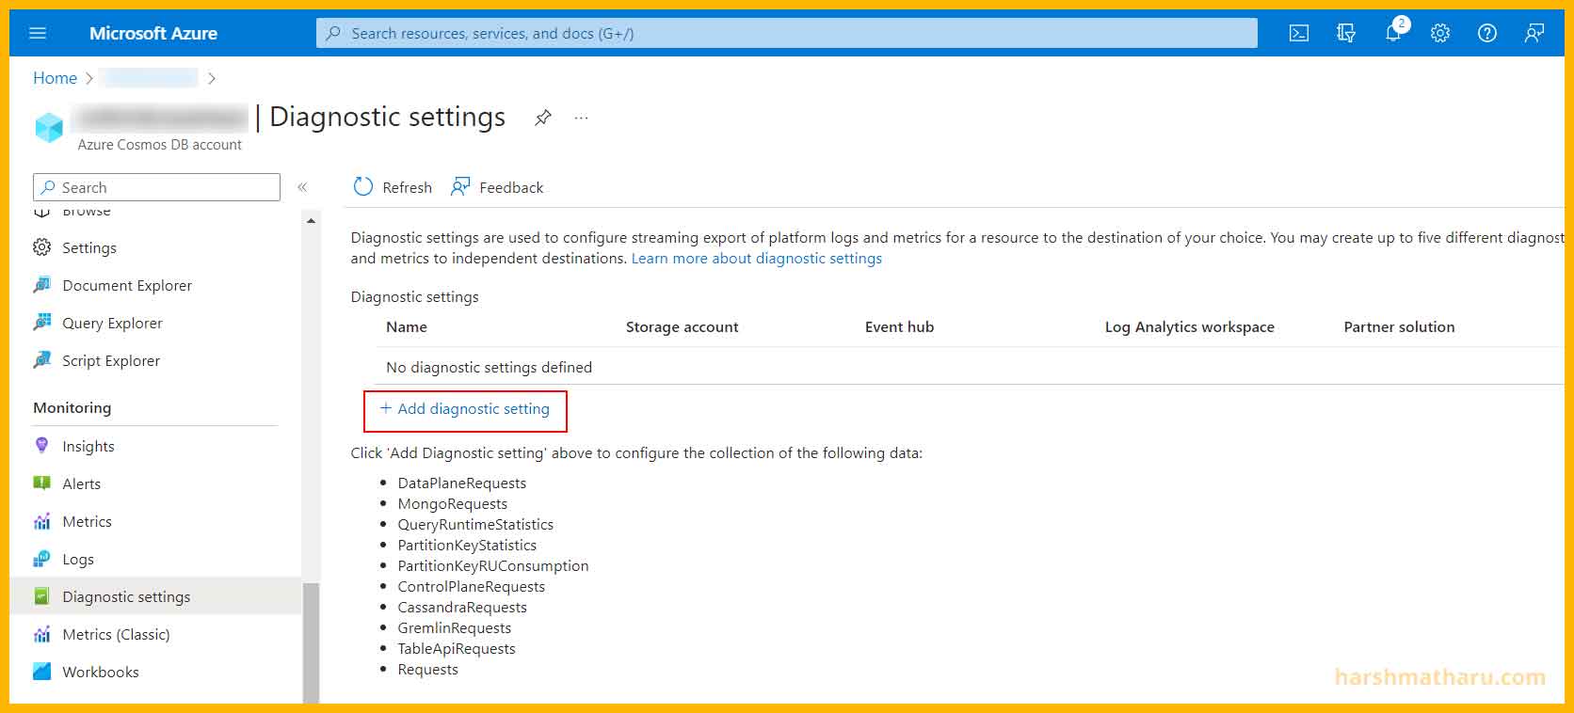Click the Metrics (Classic) icon
Image resolution: width=1574 pixels, height=713 pixels.
(x=42, y=634)
